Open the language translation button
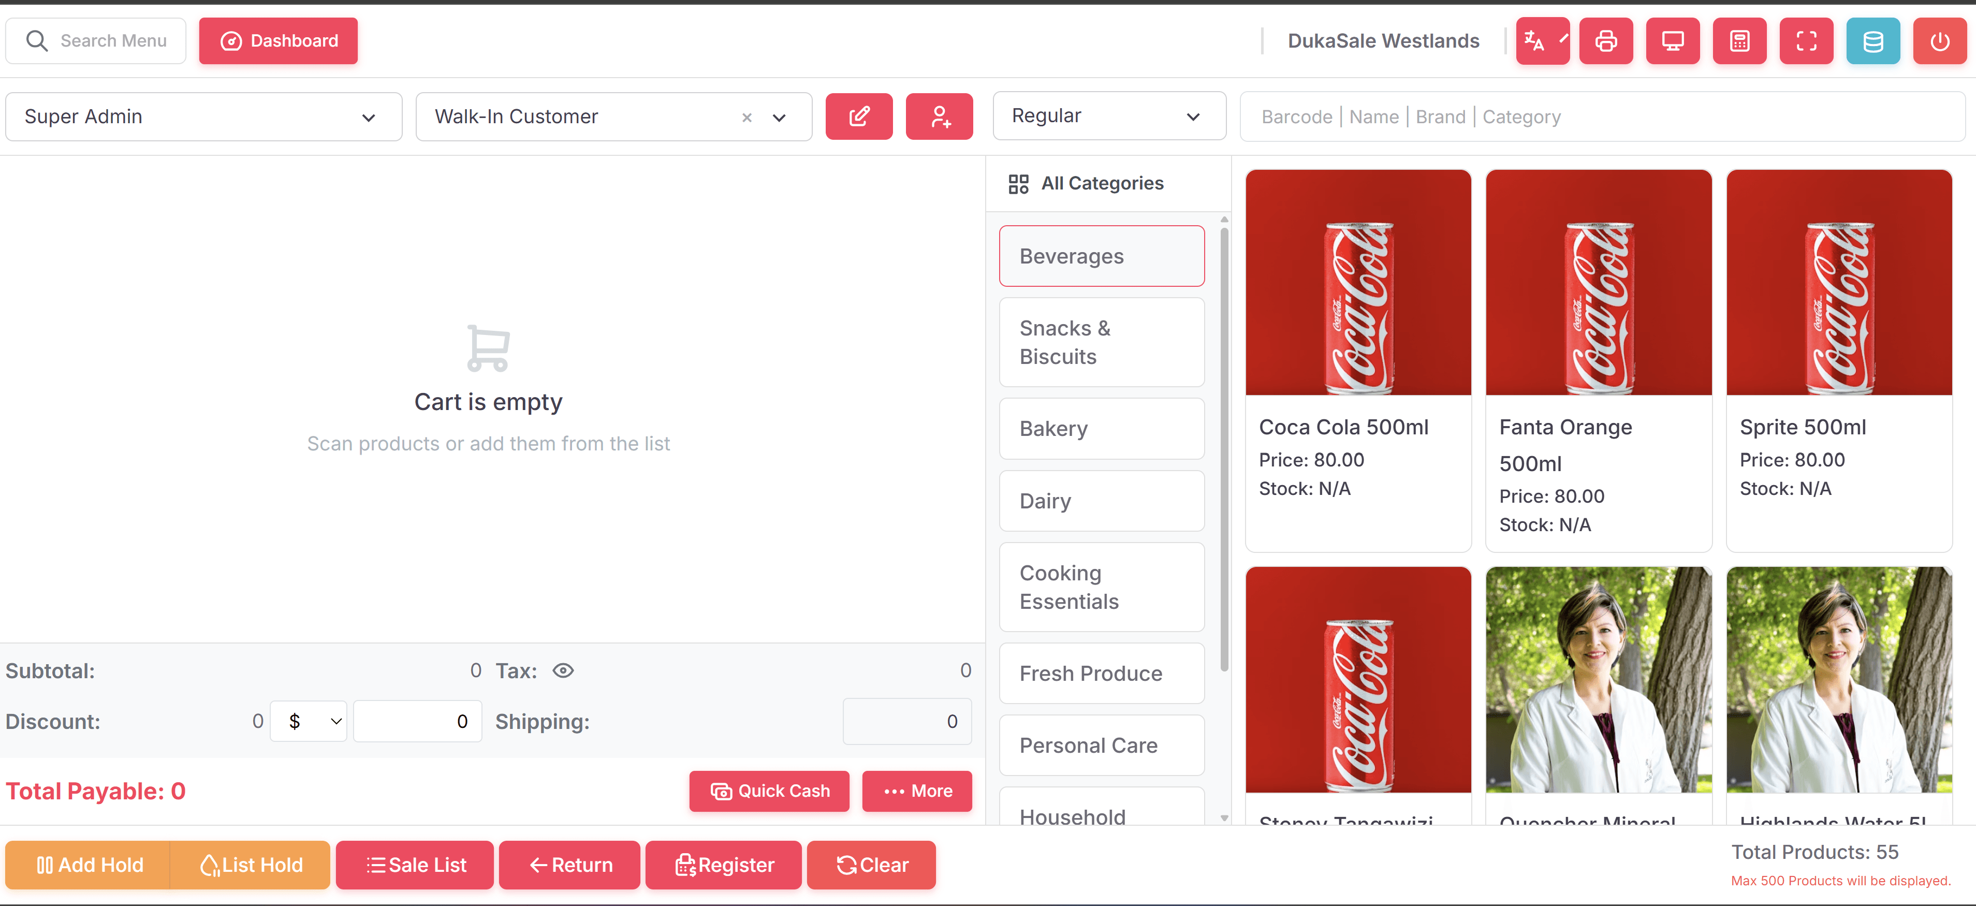This screenshot has height=906, width=1976. tap(1542, 41)
